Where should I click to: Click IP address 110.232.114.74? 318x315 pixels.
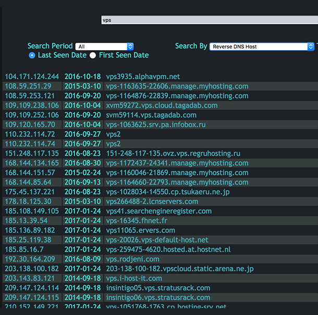(x=30, y=144)
